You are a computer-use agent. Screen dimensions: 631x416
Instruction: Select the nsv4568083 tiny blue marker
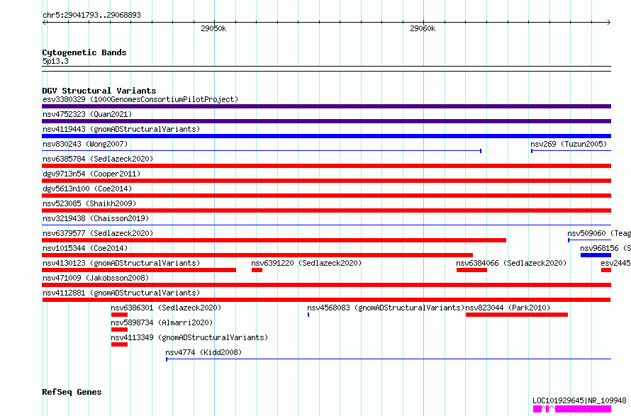coord(308,315)
